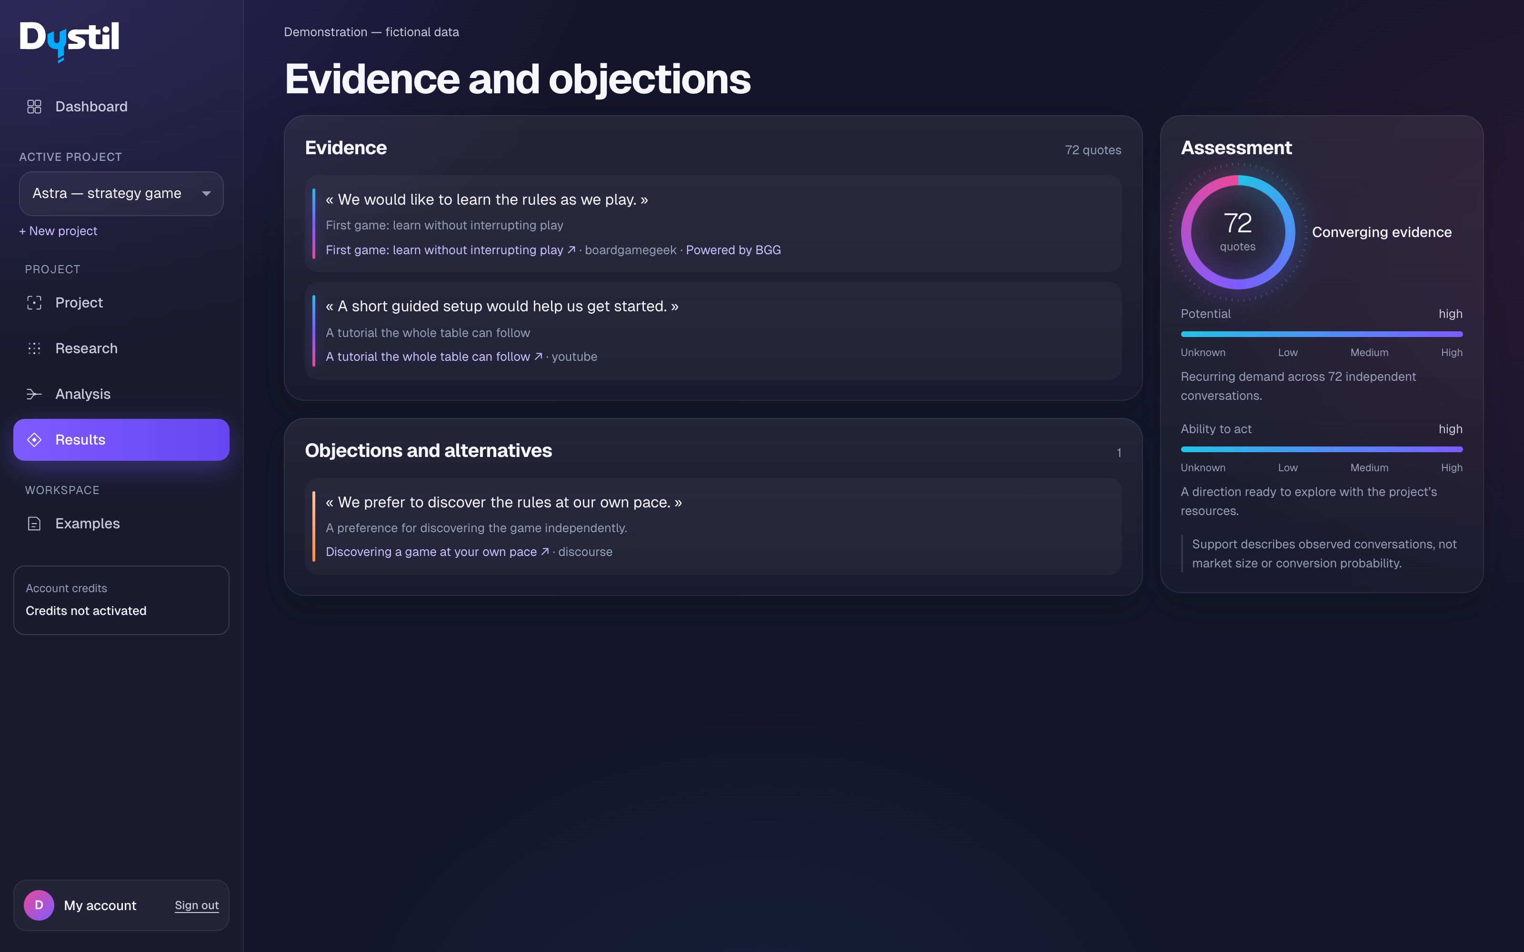Click the objections count '1'
This screenshot has width=1524, height=952.
point(1119,453)
